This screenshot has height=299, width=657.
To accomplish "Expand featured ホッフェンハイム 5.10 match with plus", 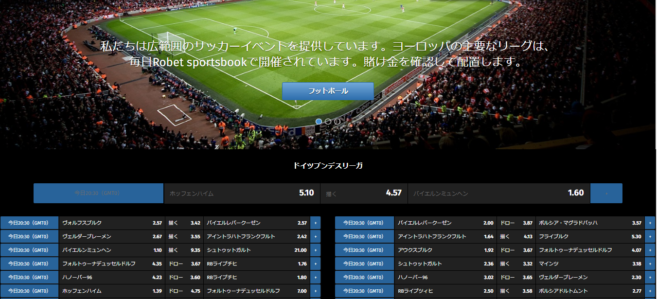I will pos(606,193).
